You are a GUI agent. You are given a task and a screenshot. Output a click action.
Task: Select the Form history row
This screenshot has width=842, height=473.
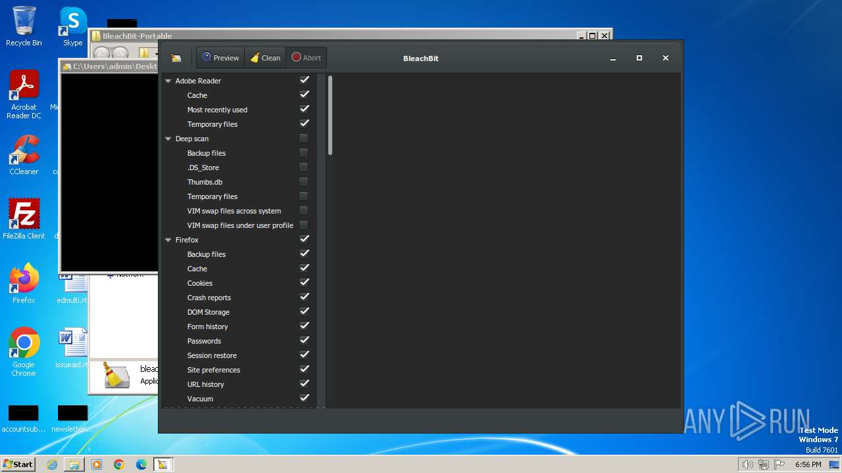coord(239,327)
